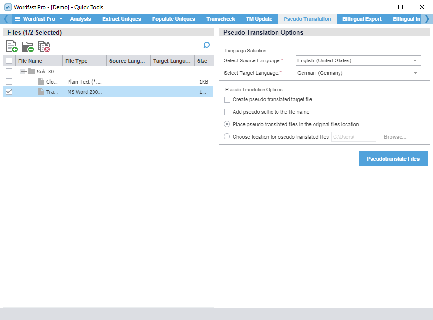Image resolution: width=433 pixels, height=320 pixels.
Task: Enable Create pseudo translated target file
Action: (227, 99)
